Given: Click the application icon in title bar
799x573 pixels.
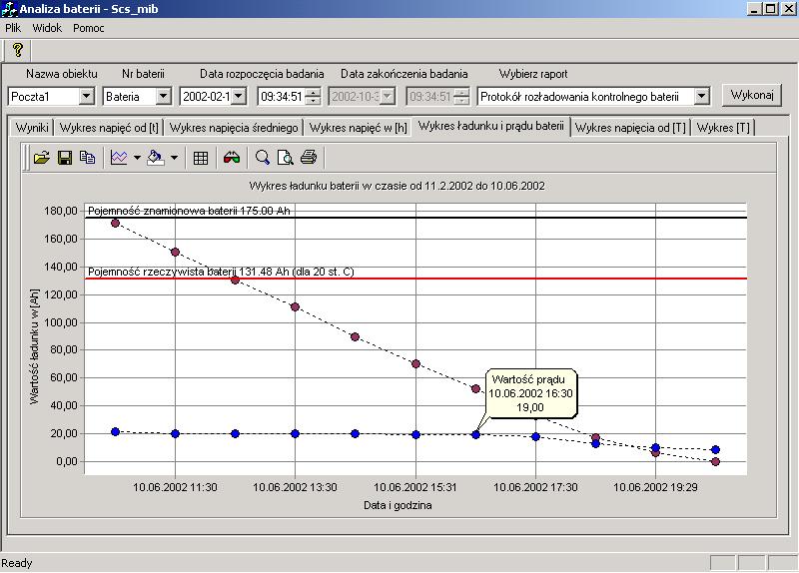Looking at the screenshot, I should coord(9,9).
